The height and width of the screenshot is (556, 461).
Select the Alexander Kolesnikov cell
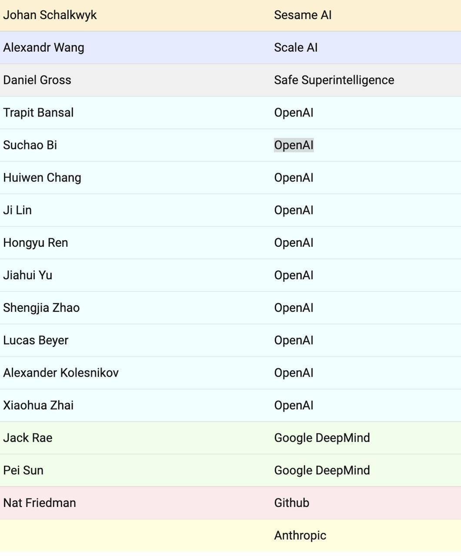tap(61, 373)
